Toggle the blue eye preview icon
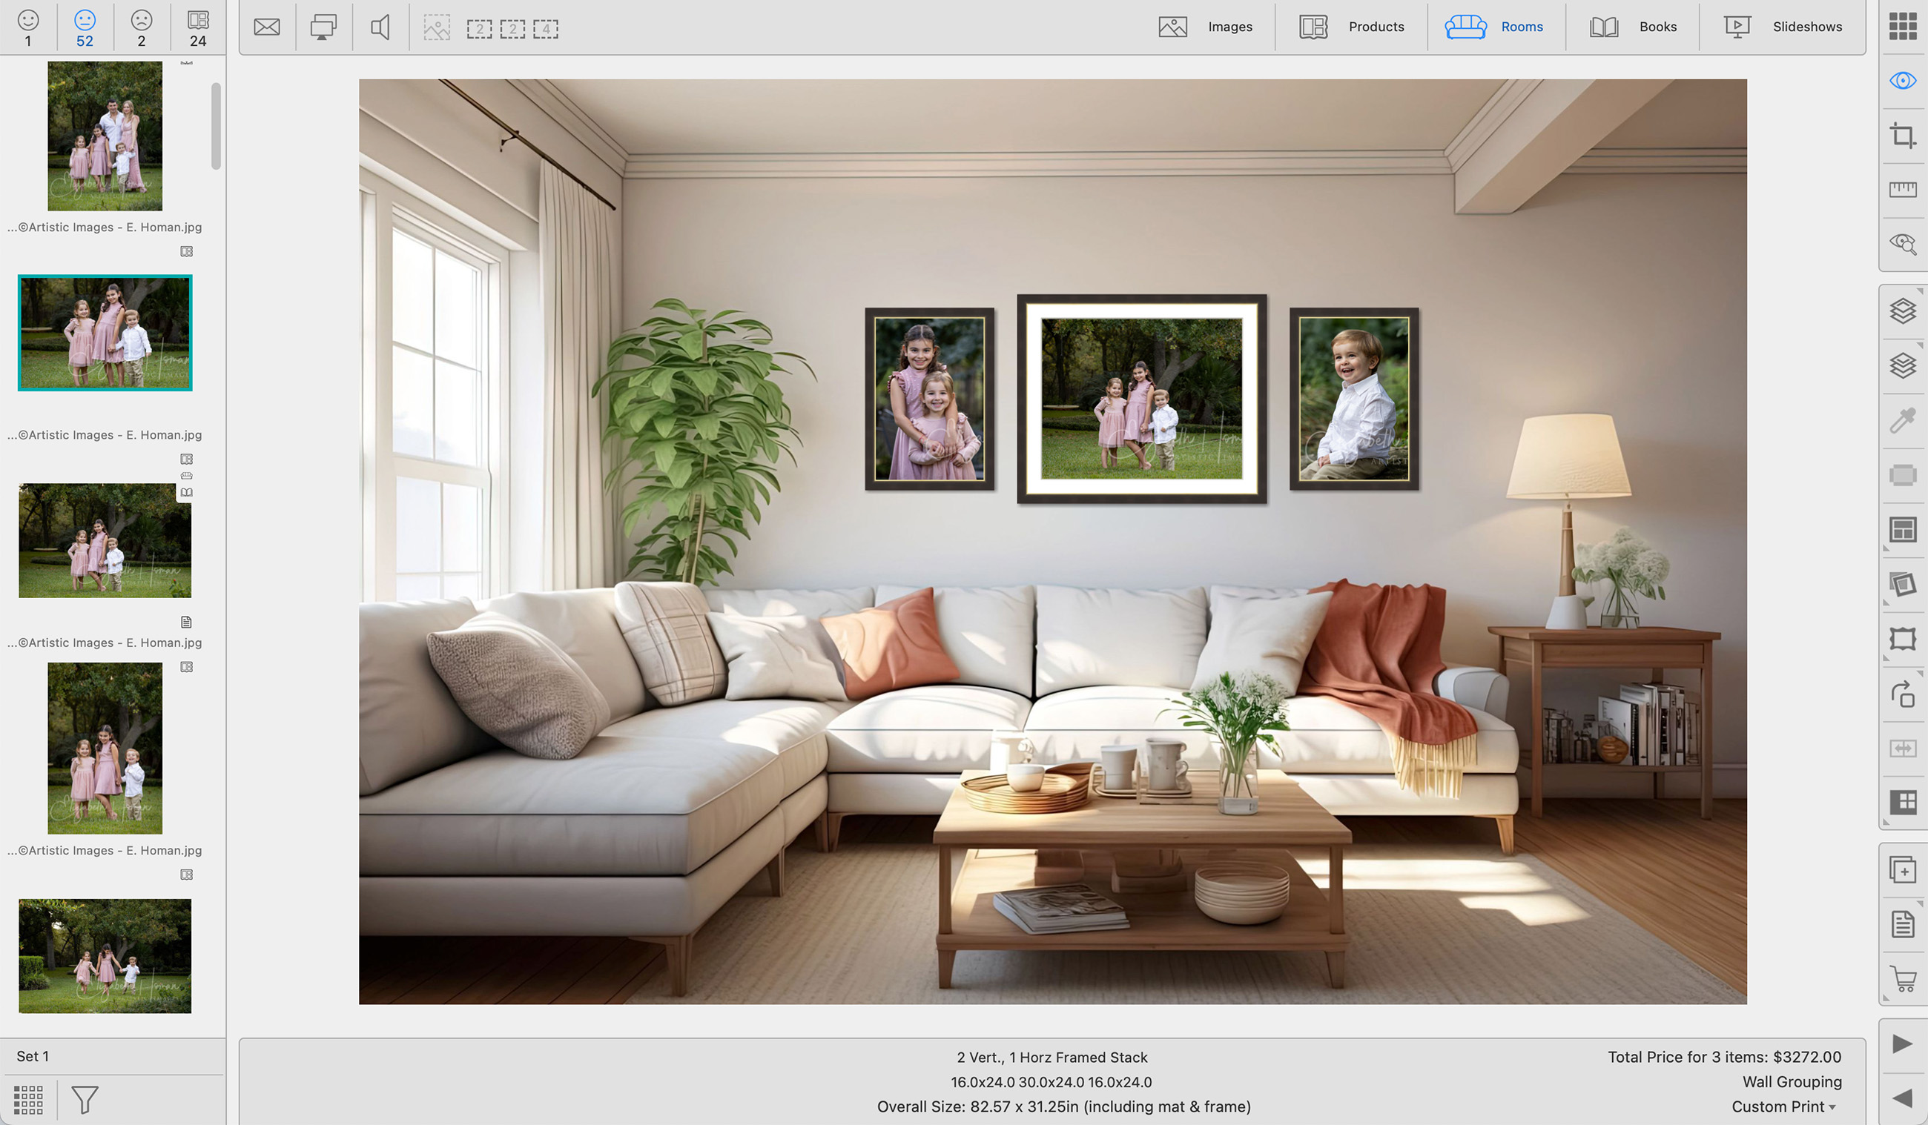 point(1902,80)
